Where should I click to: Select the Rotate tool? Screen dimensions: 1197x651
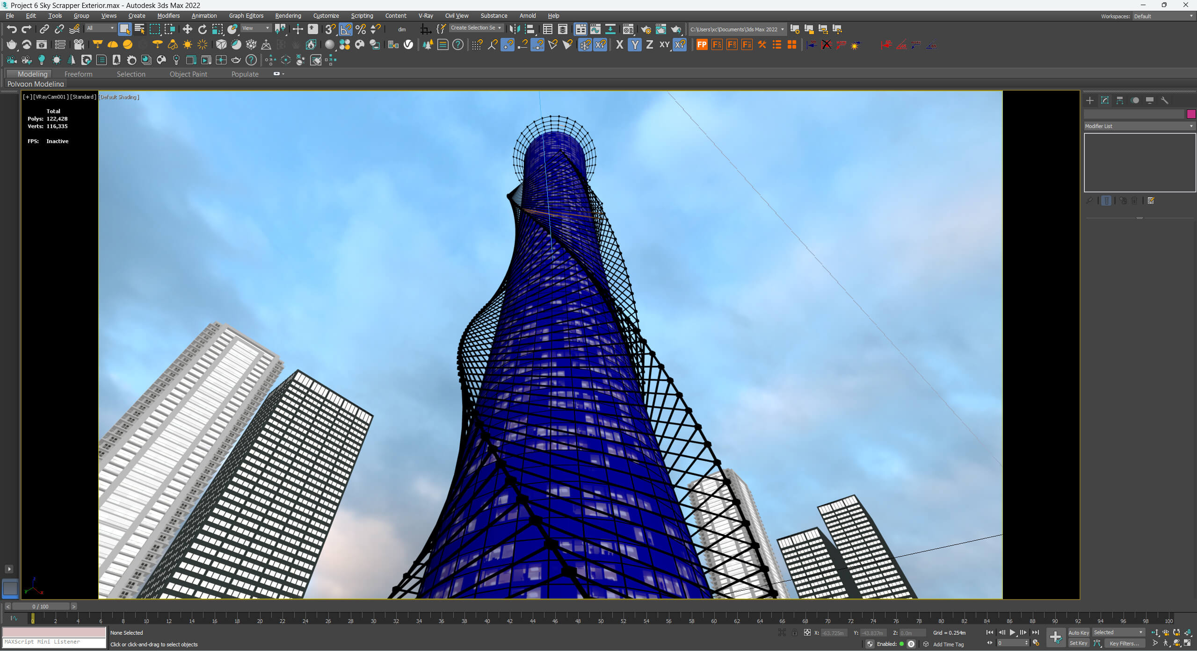pos(202,29)
